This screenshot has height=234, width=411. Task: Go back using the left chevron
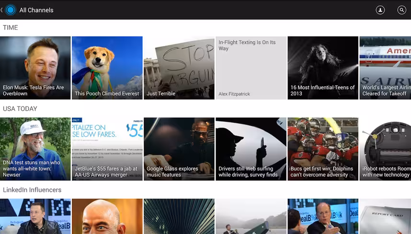[x=1, y=10]
